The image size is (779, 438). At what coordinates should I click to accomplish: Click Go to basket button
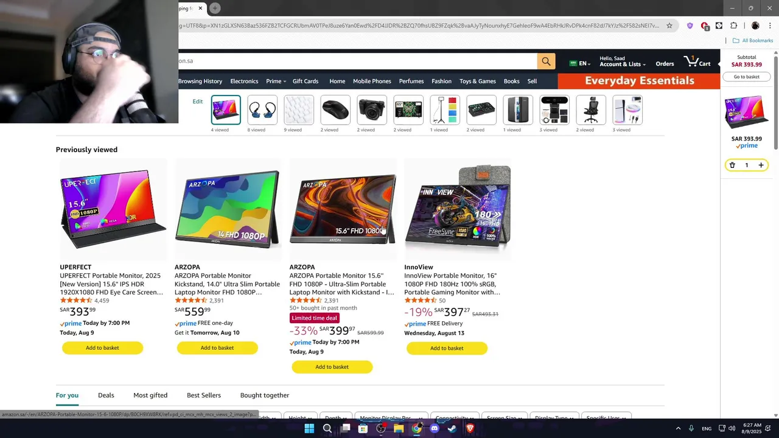pyautogui.click(x=747, y=77)
